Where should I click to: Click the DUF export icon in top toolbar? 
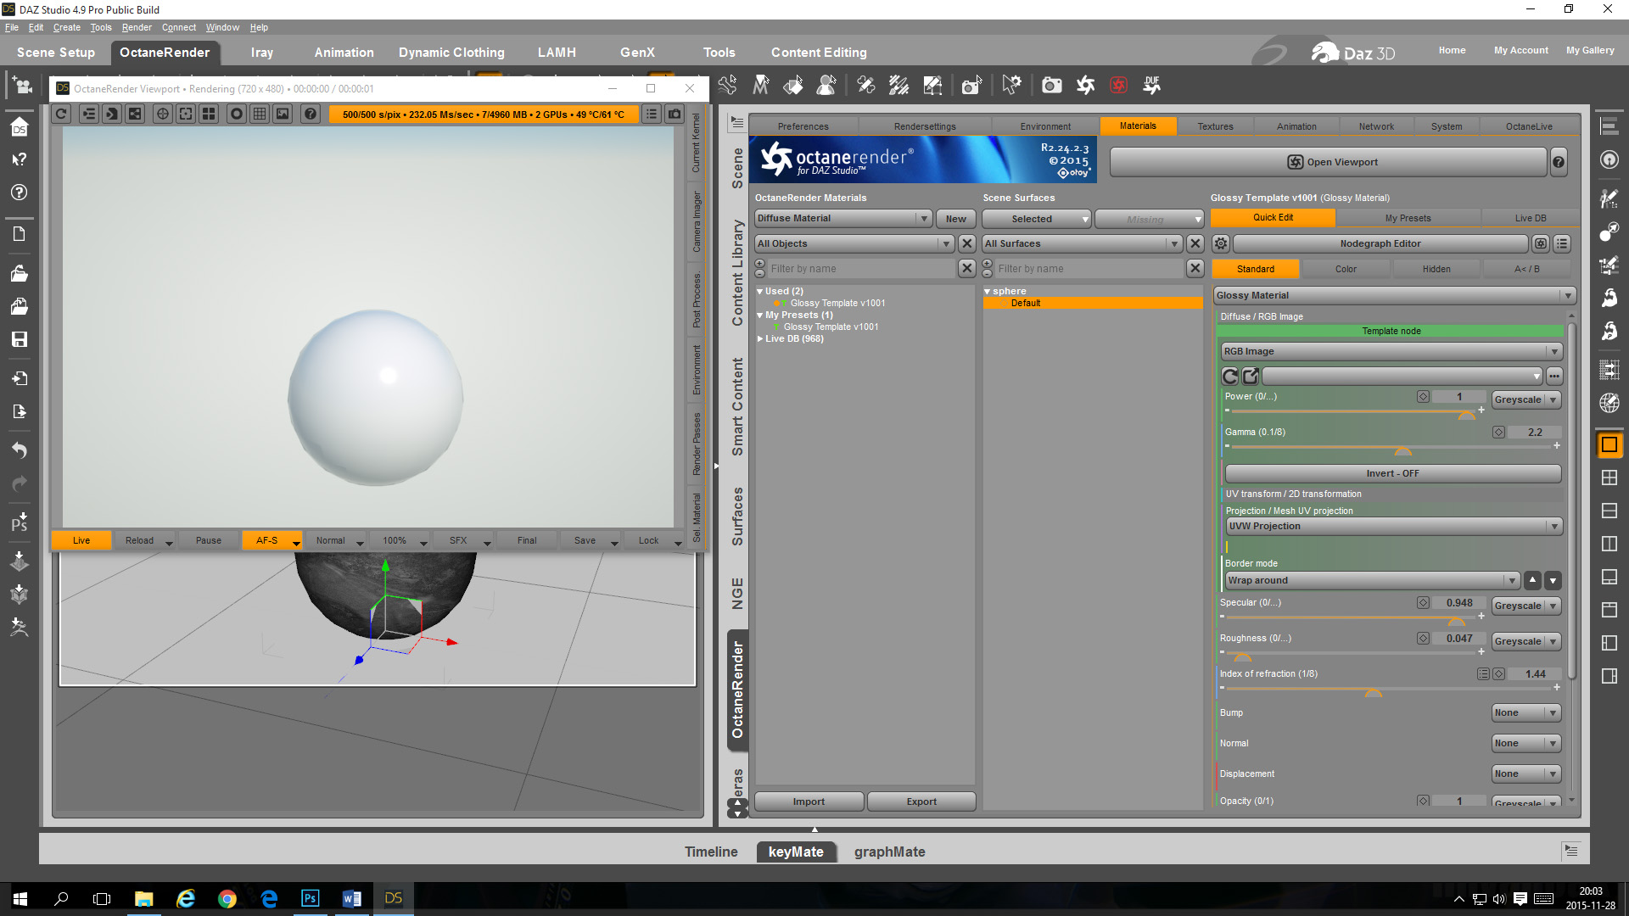(x=1151, y=85)
